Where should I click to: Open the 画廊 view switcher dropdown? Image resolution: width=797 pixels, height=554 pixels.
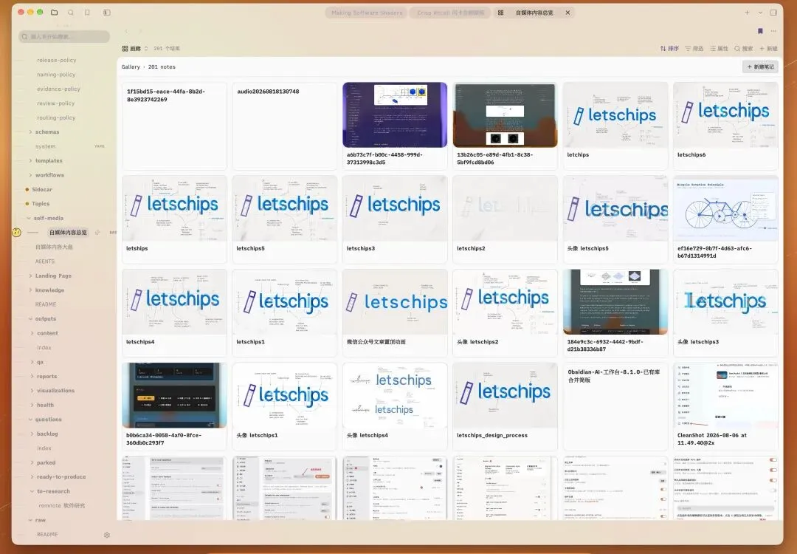pos(135,48)
